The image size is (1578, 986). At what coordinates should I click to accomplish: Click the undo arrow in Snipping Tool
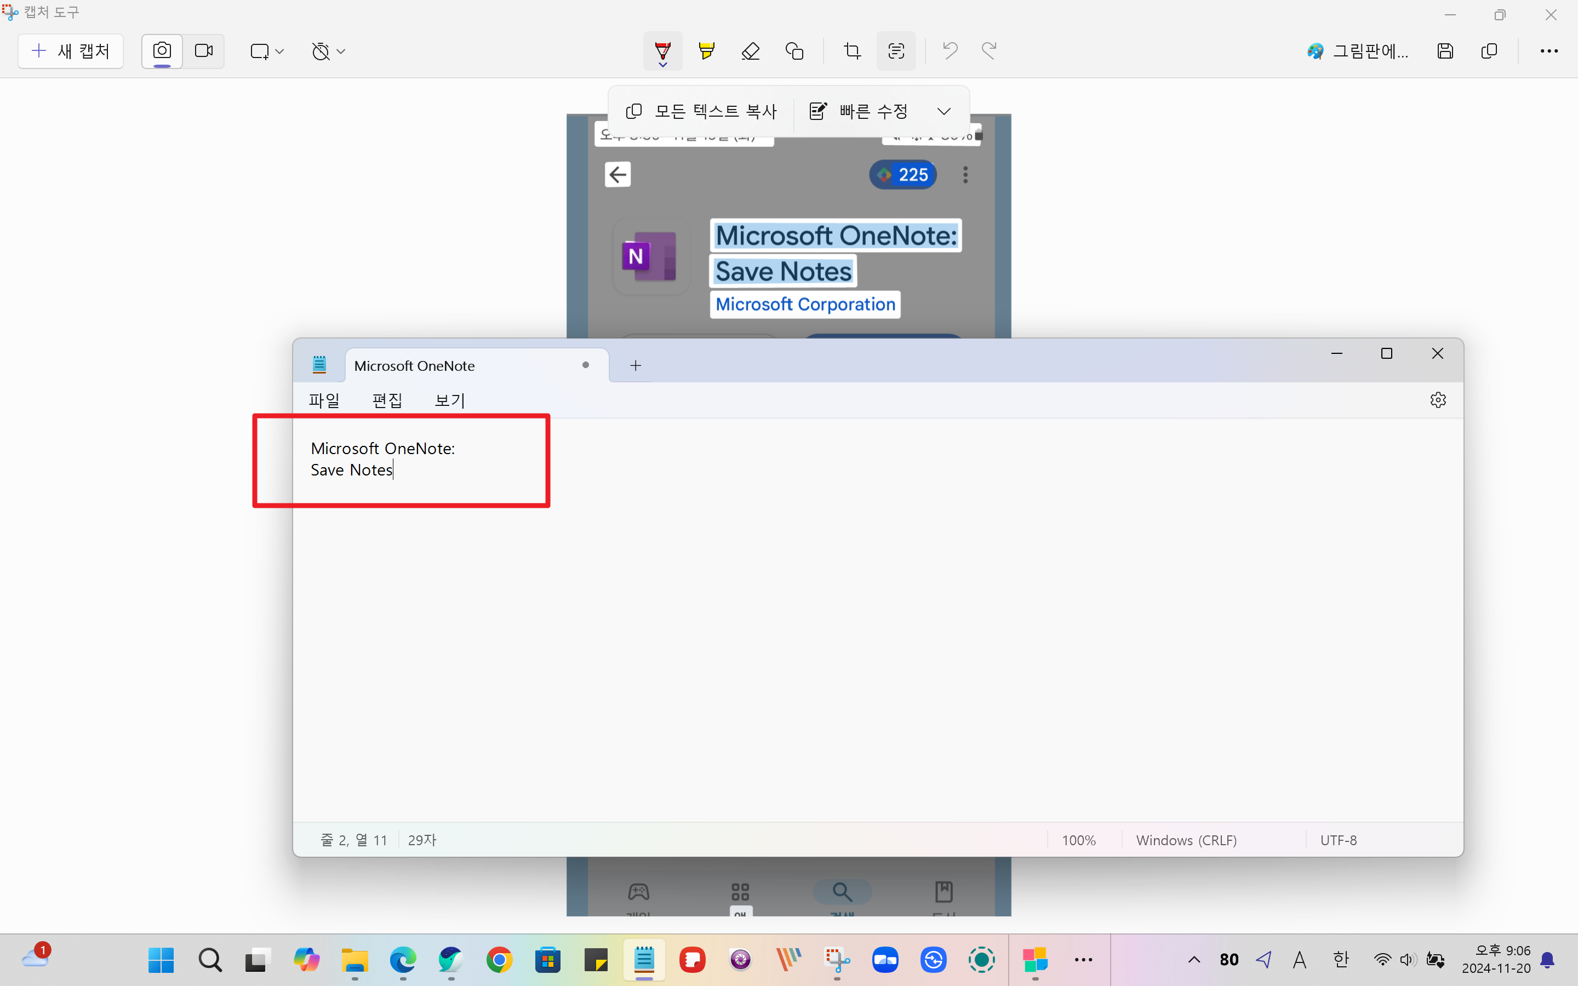(x=950, y=51)
